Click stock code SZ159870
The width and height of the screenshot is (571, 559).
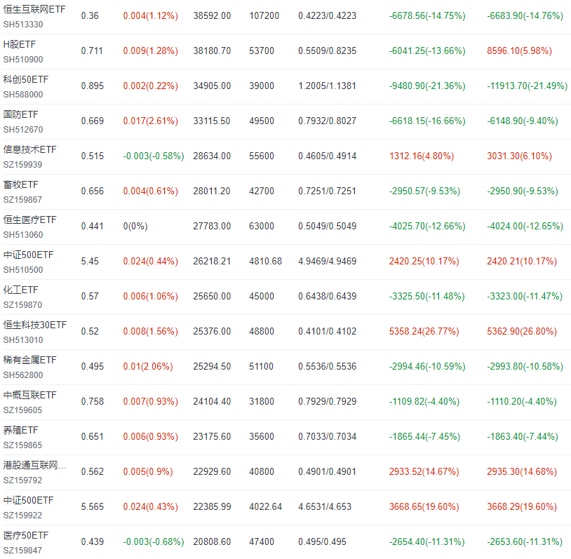pyautogui.click(x=22, y=305)
